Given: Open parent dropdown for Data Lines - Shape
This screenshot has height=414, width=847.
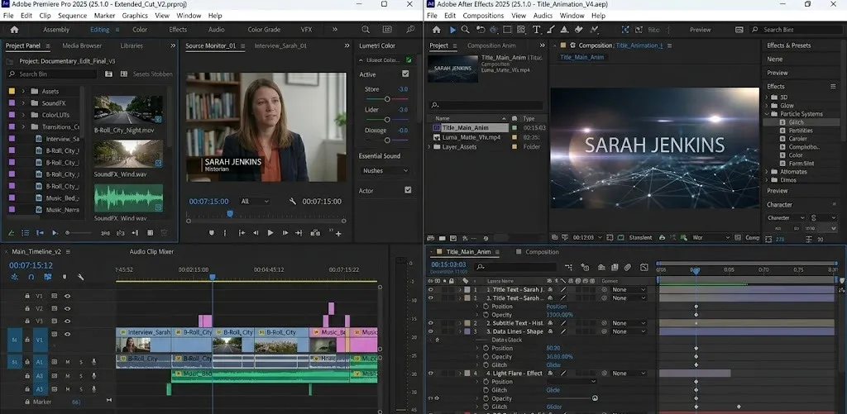Looking at the screenshot, I should point(629,331).
